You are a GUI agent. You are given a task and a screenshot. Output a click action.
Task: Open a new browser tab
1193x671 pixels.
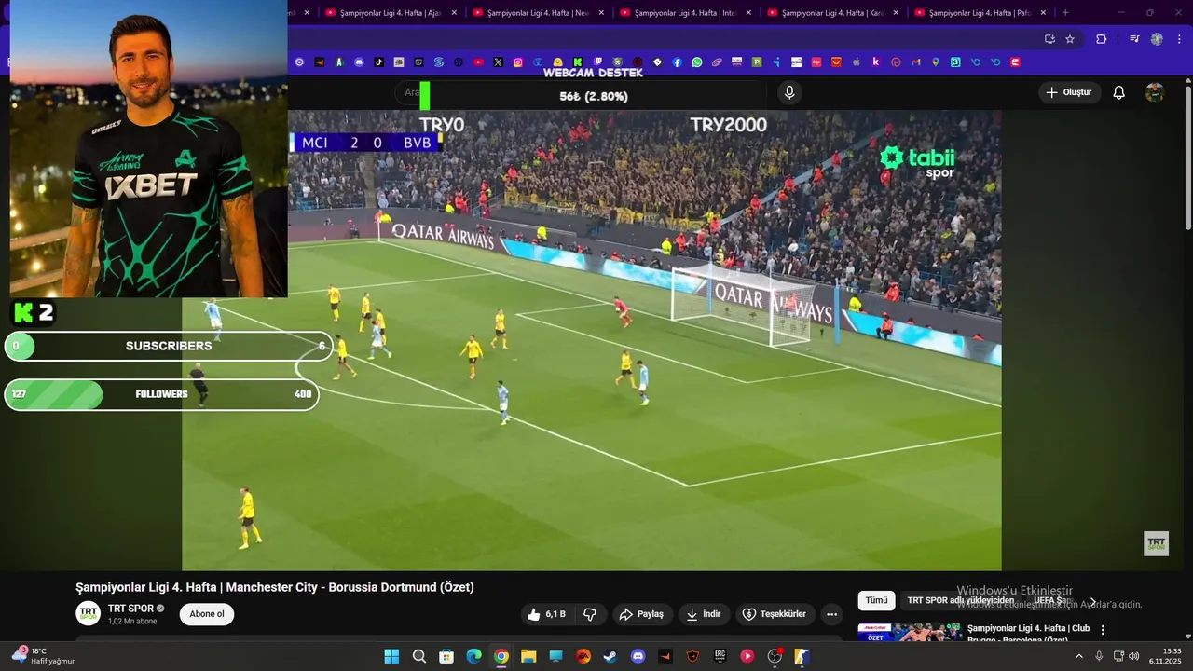(x=1065, y=13)
